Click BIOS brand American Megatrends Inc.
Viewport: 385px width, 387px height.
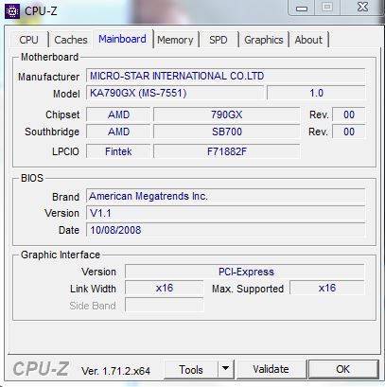[226, 196]
